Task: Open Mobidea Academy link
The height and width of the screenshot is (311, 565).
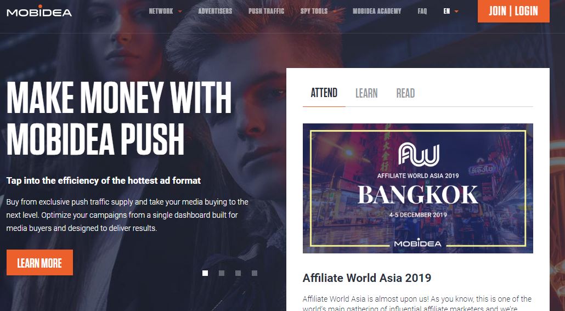Action: (x=377, y=11)
